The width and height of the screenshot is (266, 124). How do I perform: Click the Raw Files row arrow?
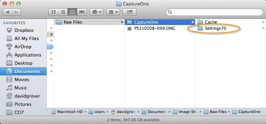tap(122, 22)
